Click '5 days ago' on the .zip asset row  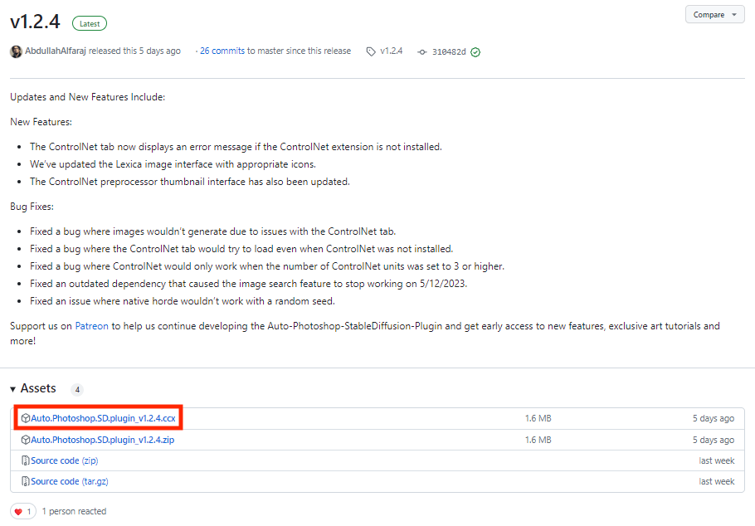point(714,440)
